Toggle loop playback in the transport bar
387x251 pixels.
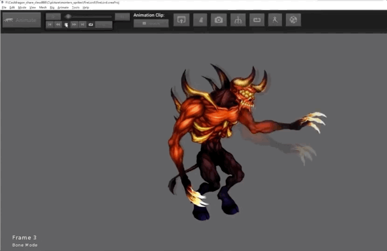tap(90, 25)
